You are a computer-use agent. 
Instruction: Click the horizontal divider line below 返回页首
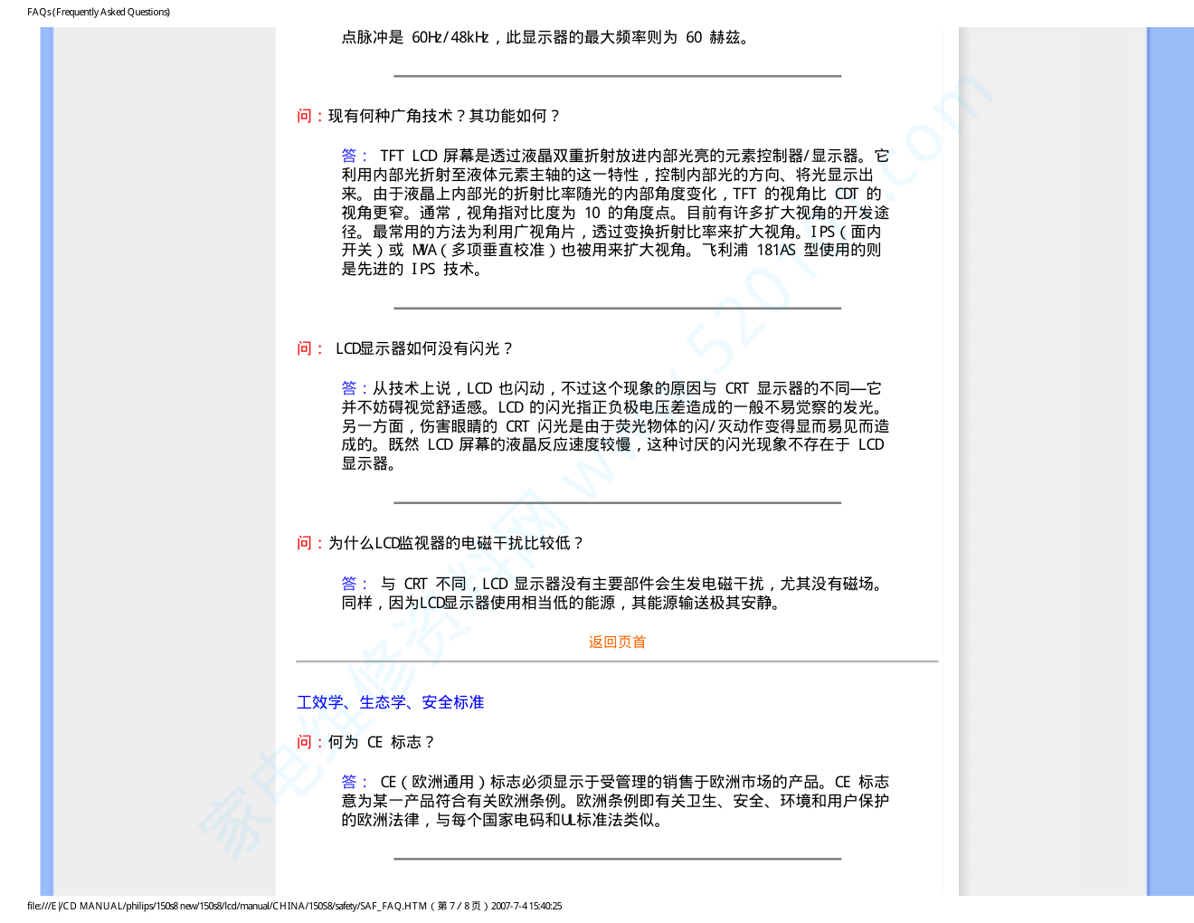click(x=617, y=661)
